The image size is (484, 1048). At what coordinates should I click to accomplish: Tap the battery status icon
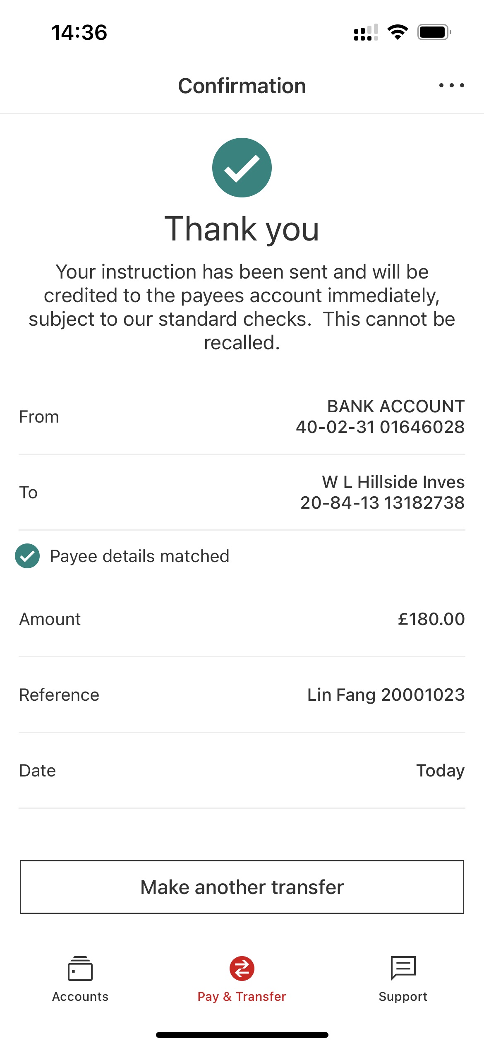434,32
